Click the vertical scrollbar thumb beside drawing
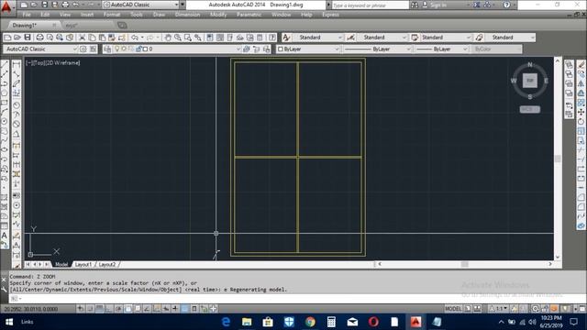 [558, 159]
